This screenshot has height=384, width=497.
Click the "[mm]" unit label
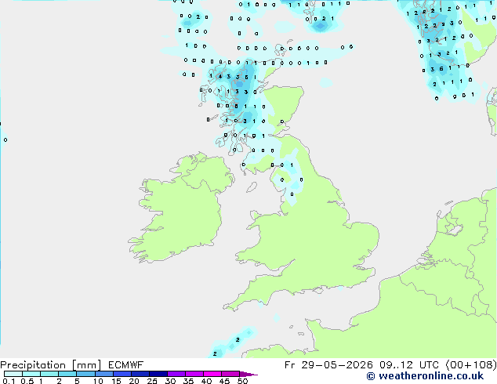[86, 365]
